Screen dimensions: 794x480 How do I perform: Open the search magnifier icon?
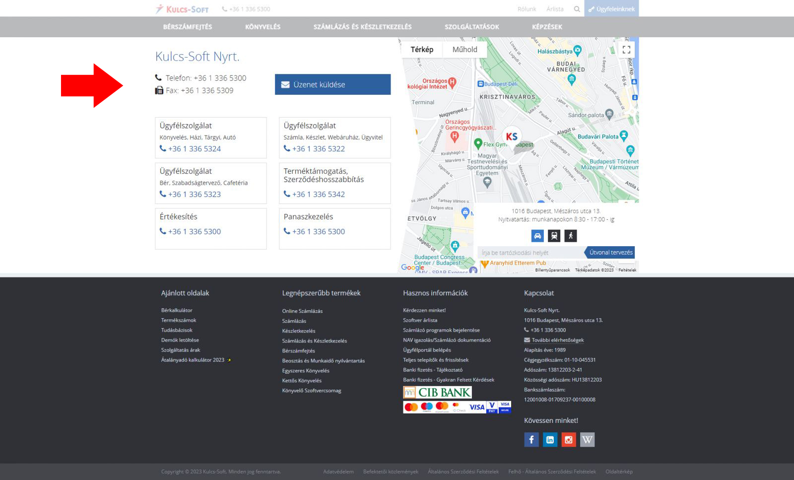(x=577, y=9)
